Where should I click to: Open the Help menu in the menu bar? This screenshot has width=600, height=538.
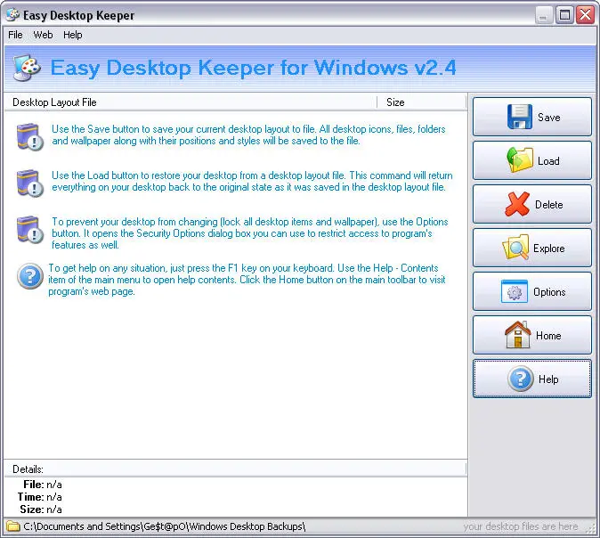point(73,35)
